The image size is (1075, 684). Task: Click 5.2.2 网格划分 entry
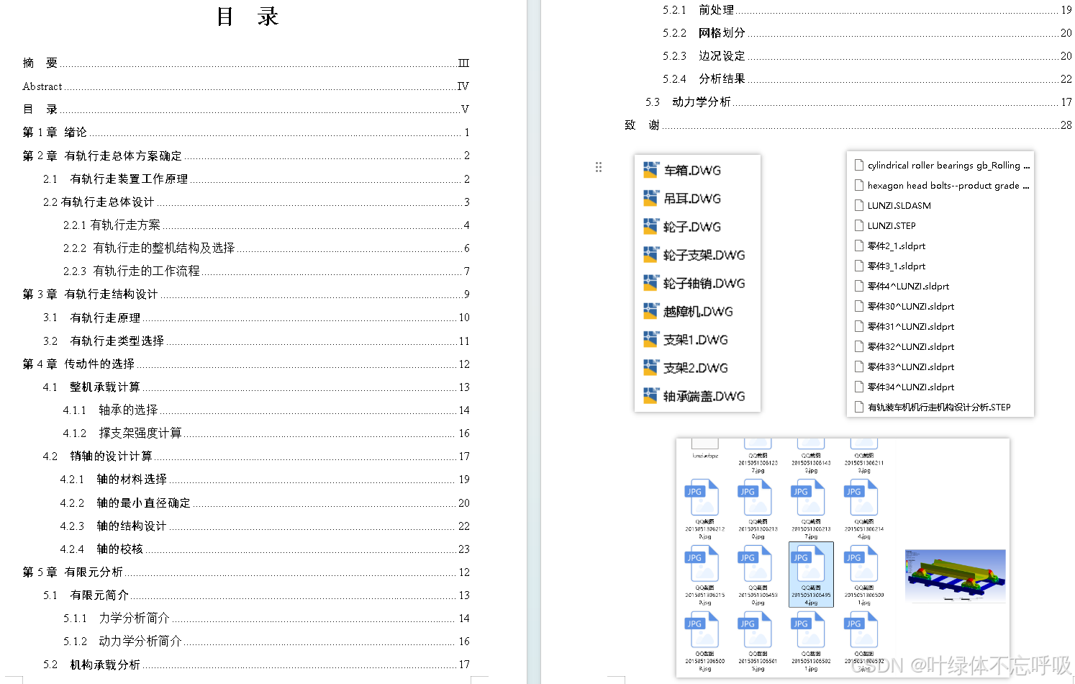[x=867, y=32]
